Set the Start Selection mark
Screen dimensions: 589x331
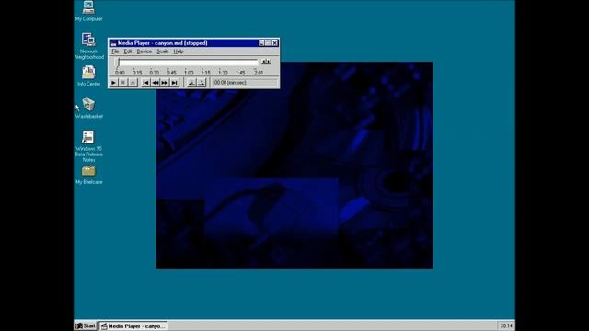point(191,83)
